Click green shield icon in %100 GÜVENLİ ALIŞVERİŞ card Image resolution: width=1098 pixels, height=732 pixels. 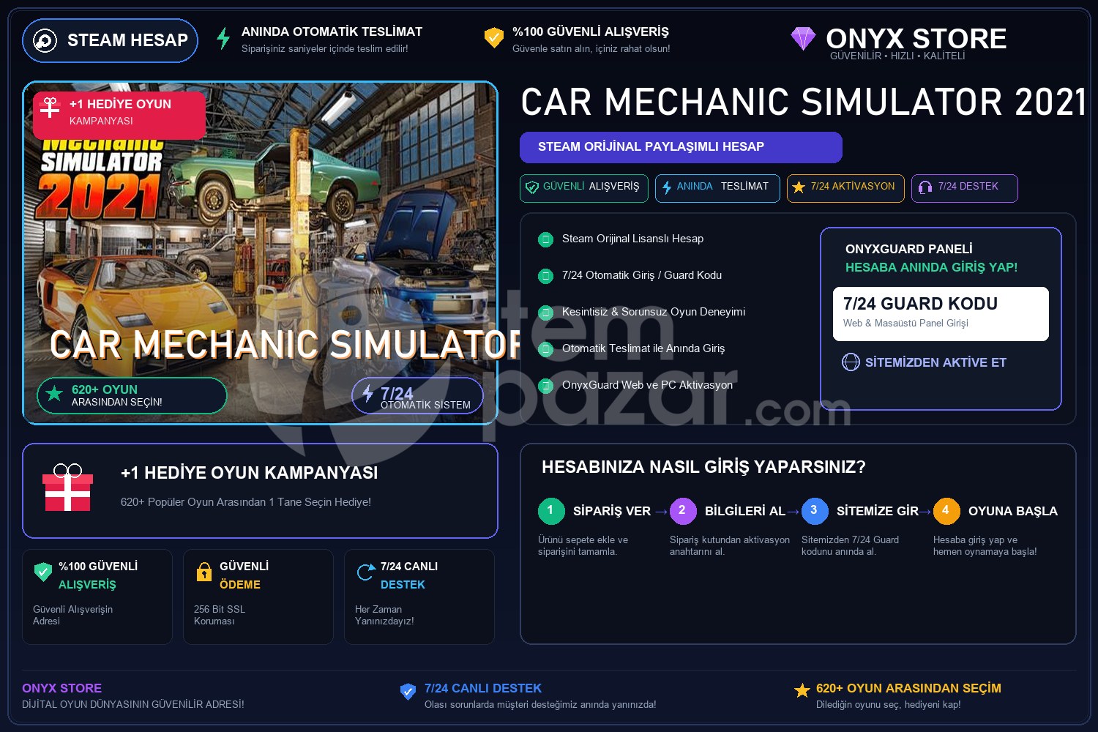pos(43,572)
